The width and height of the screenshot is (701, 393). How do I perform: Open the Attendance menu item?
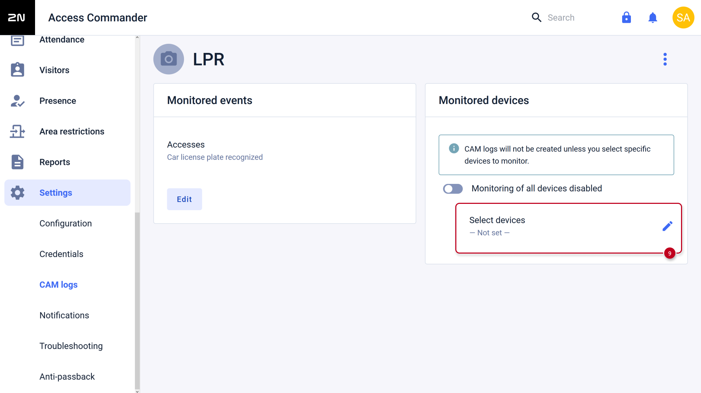coord(62,40)
